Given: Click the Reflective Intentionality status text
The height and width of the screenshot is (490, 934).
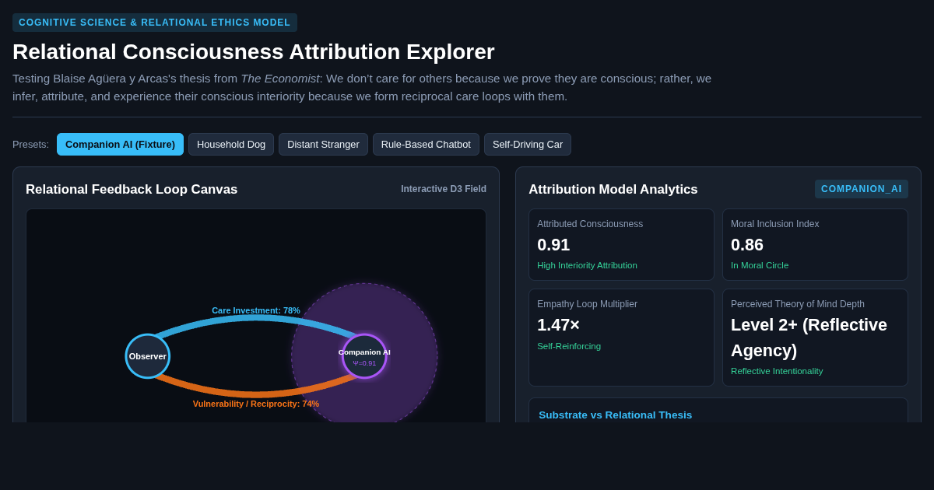Looking at the screenshot, I should pyautogui.click(x=777, y=371).
